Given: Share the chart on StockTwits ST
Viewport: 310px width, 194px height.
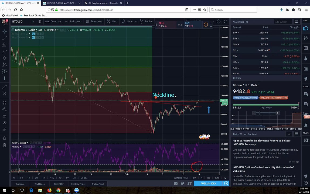Looking at the screenshot, I should tap(189, 183).
